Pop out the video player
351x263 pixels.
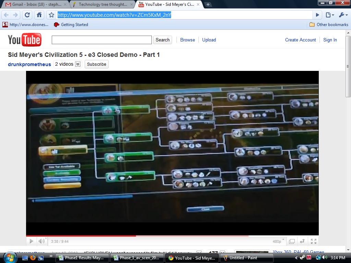[x=302, y=241]
